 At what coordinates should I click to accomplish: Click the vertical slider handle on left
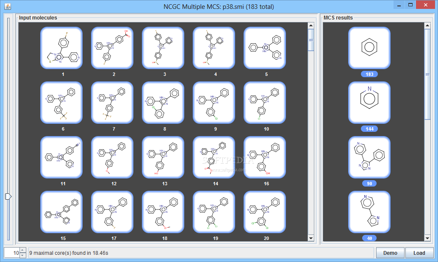coord(8,197)
